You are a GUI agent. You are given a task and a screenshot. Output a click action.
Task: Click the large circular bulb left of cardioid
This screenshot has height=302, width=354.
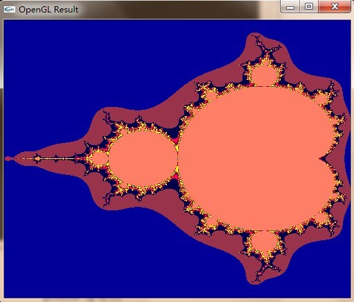[x=143, y=159]
